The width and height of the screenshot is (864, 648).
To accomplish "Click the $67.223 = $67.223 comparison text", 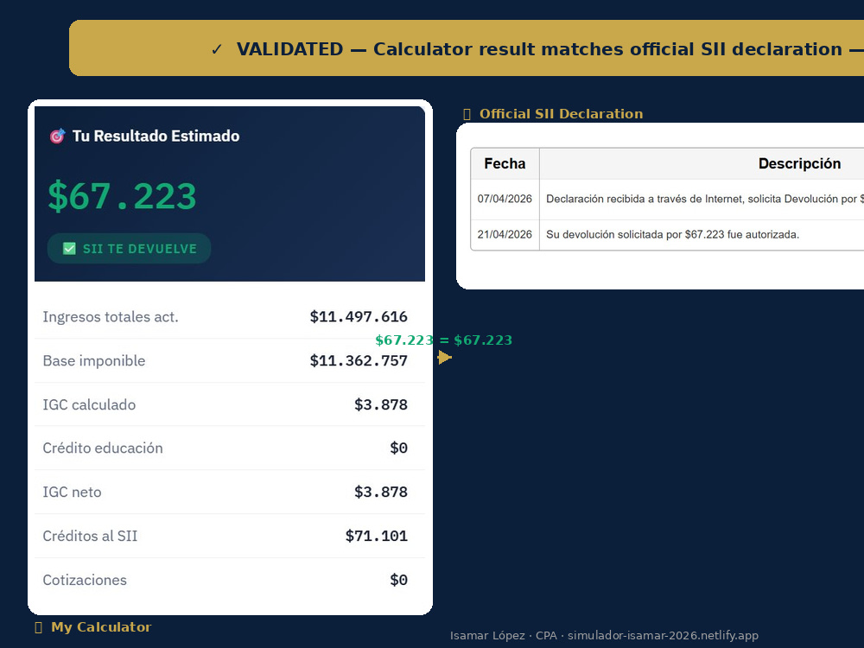I will pos(443,340).
